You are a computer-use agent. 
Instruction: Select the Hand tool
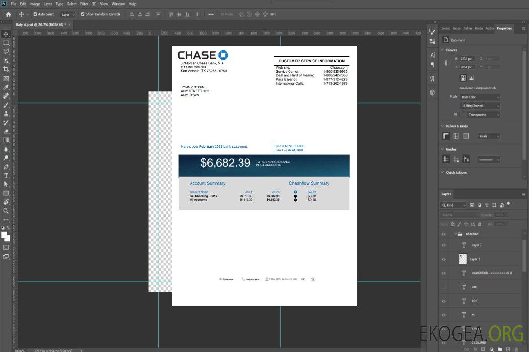6,202
